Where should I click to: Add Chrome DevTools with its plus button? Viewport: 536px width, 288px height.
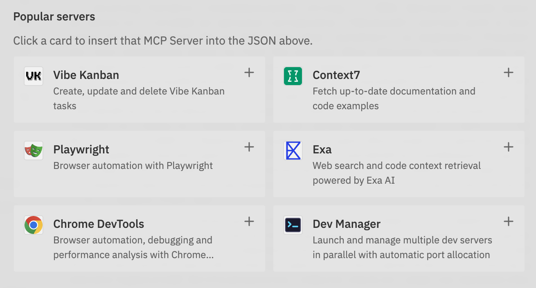click(249, 221)
